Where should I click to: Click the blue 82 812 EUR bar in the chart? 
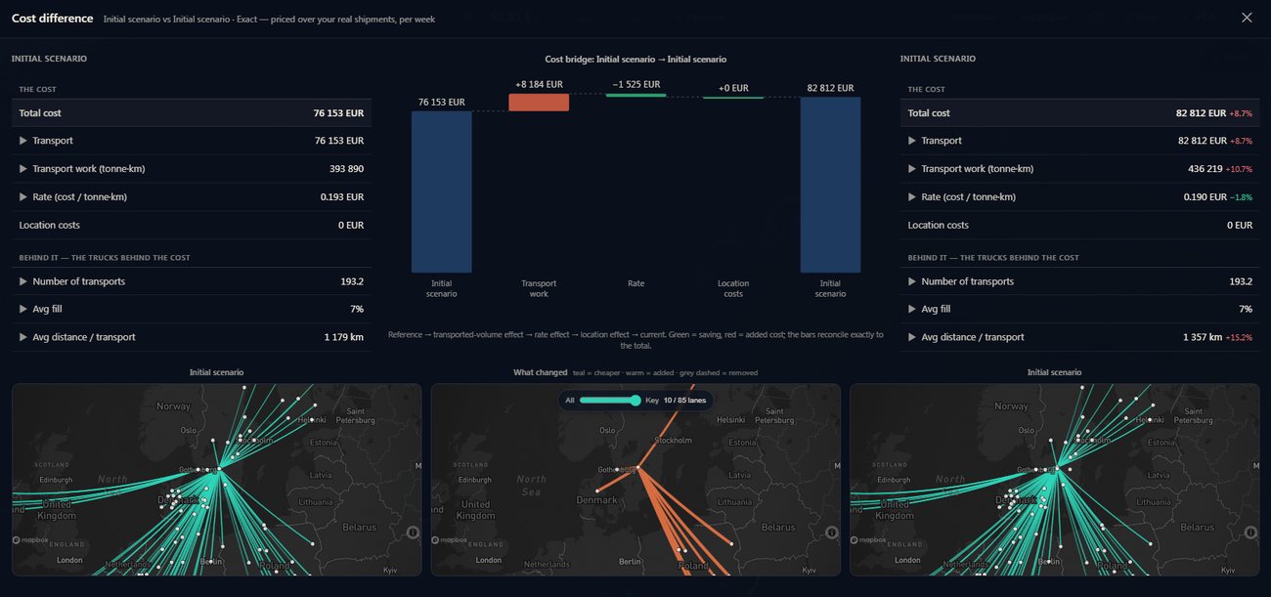(830, 185)
